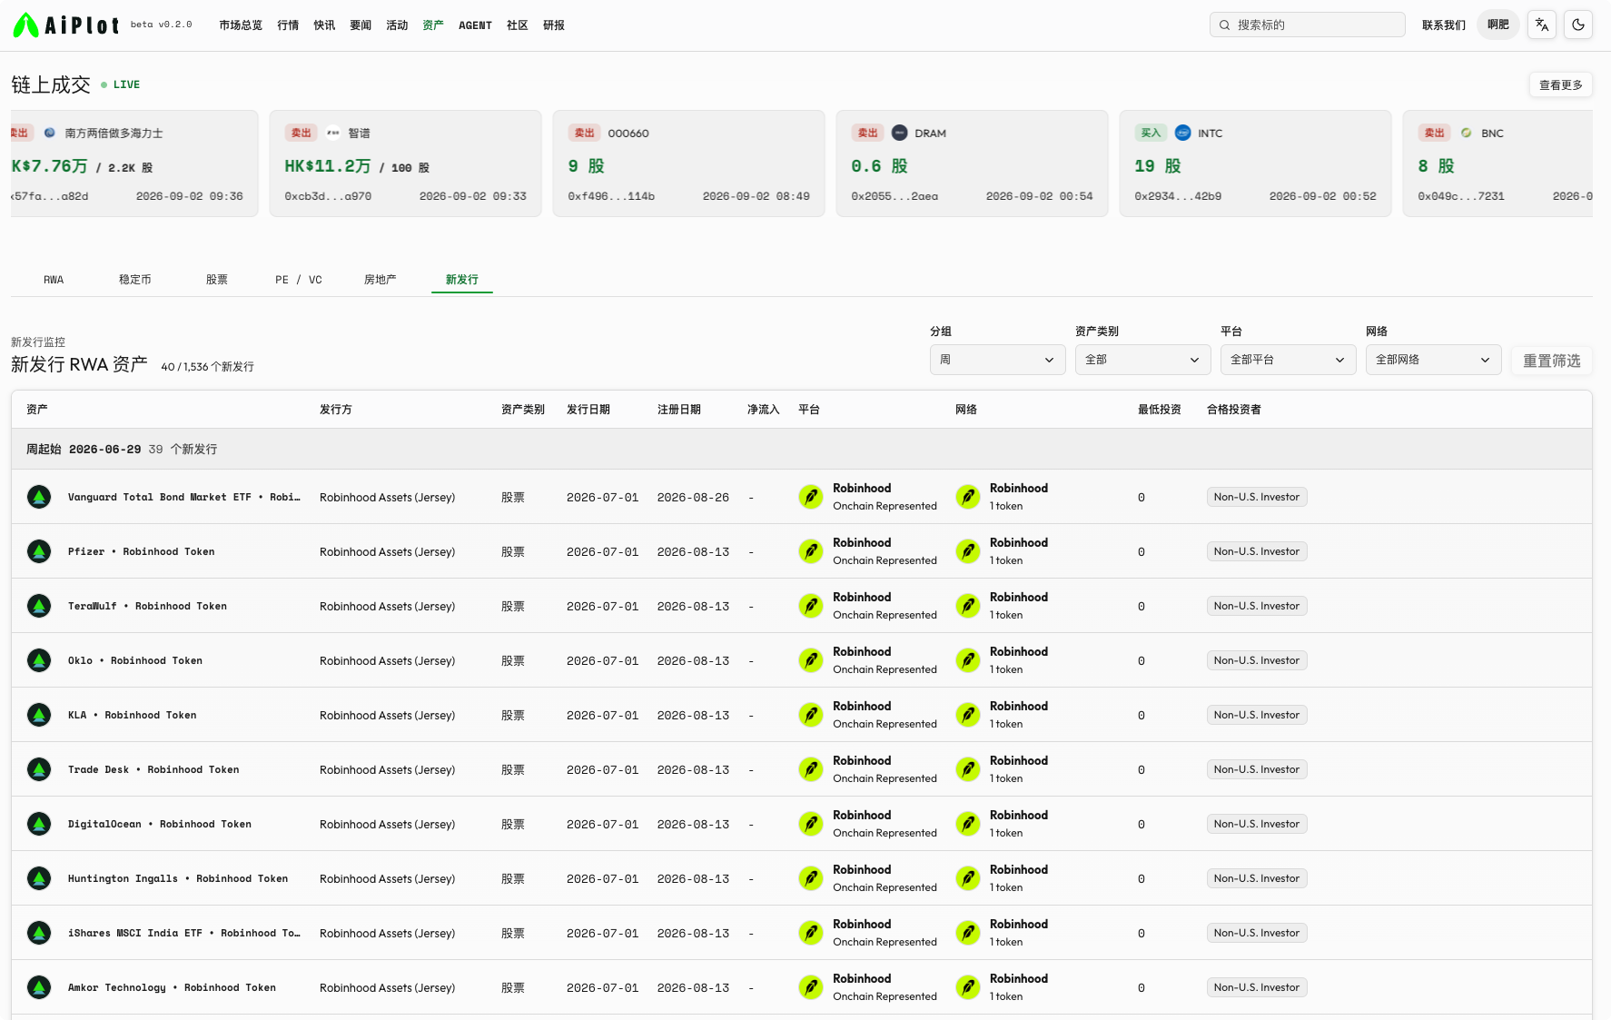Image resolution: width=1611 pixels, height=1020 pixels.
Task: Click registration date 2026-08-26 in Vanguard row
Action: point(693,497)
